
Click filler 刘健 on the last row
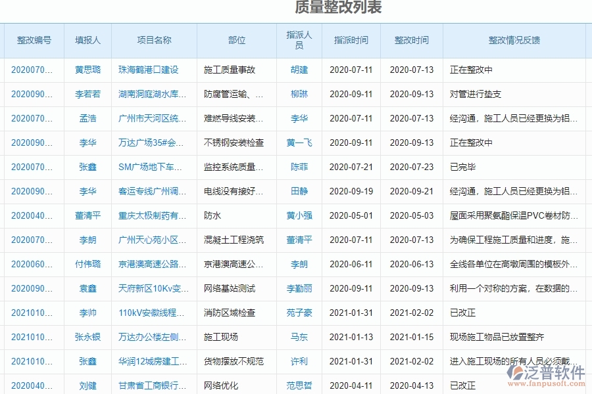click(x=87, y=385)
